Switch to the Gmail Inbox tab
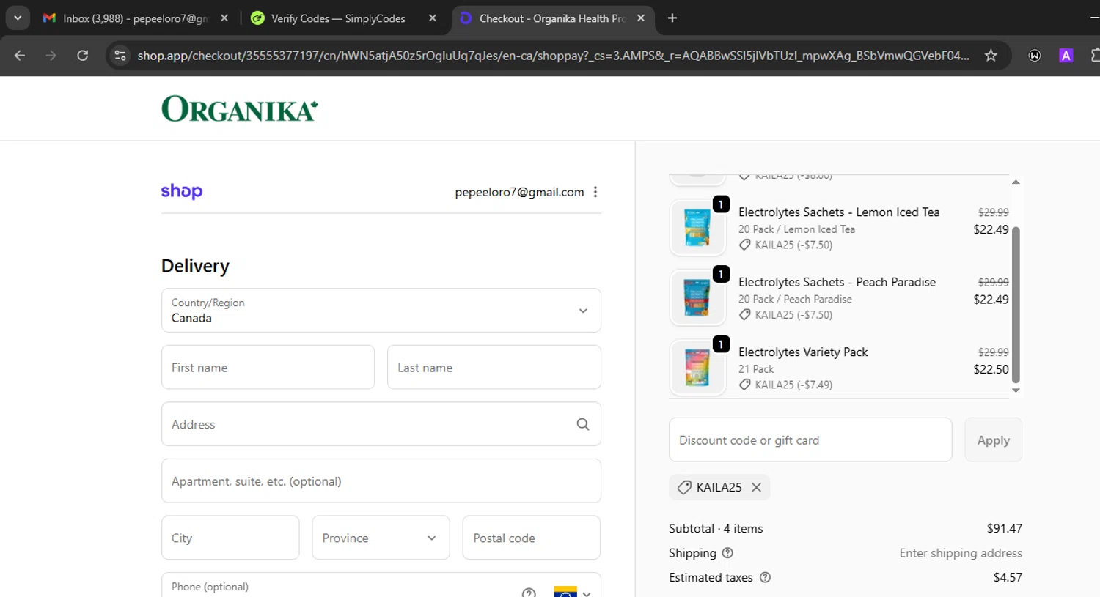Viewport: 1100px width, 597px height. [136, 18]
